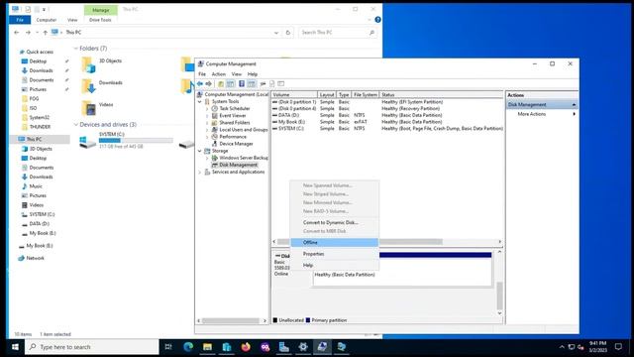This screenshot has width=634, height=357.
Task: Open Settings gear icon on the taskbar
Action: (303, 347)
